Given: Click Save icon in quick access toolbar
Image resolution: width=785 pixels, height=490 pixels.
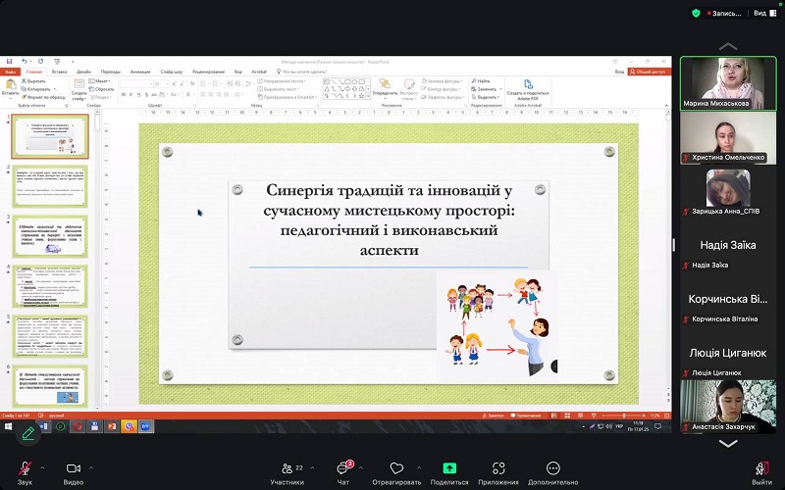Looking at the screenshot, I should click(x=9, y=62).
